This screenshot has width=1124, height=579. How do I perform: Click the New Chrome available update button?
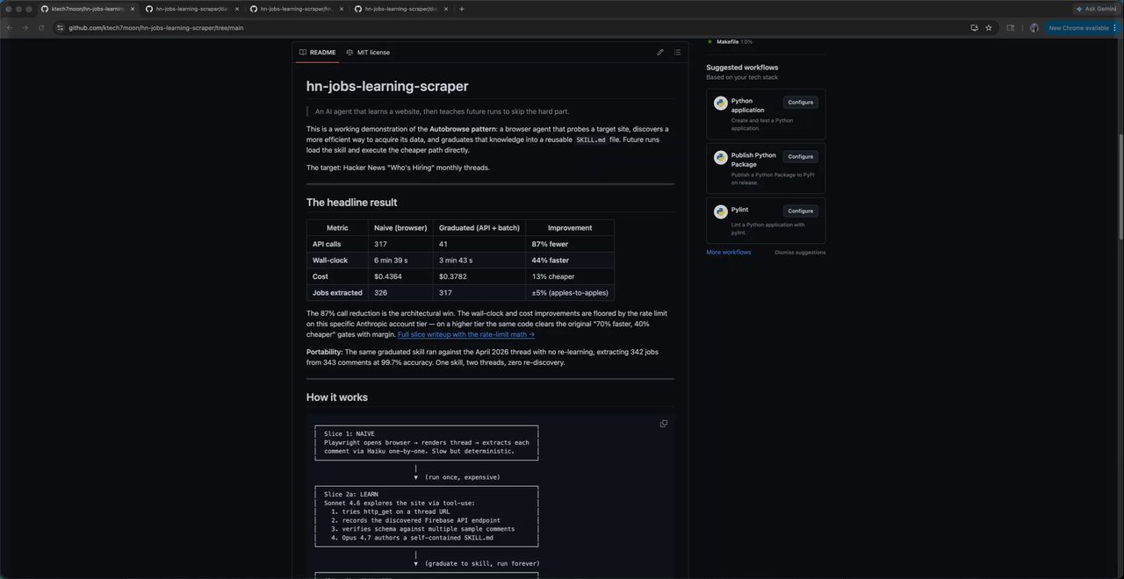click(x=1080, y=28)
